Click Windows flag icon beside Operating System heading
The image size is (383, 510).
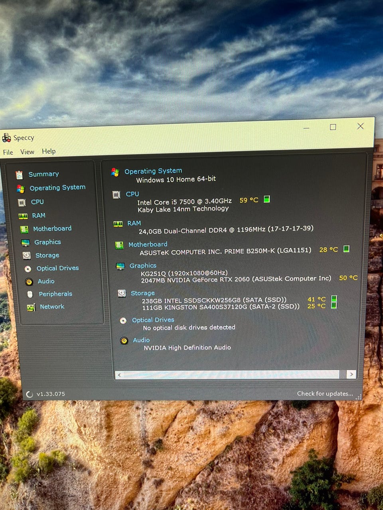[x=115, y=172]
